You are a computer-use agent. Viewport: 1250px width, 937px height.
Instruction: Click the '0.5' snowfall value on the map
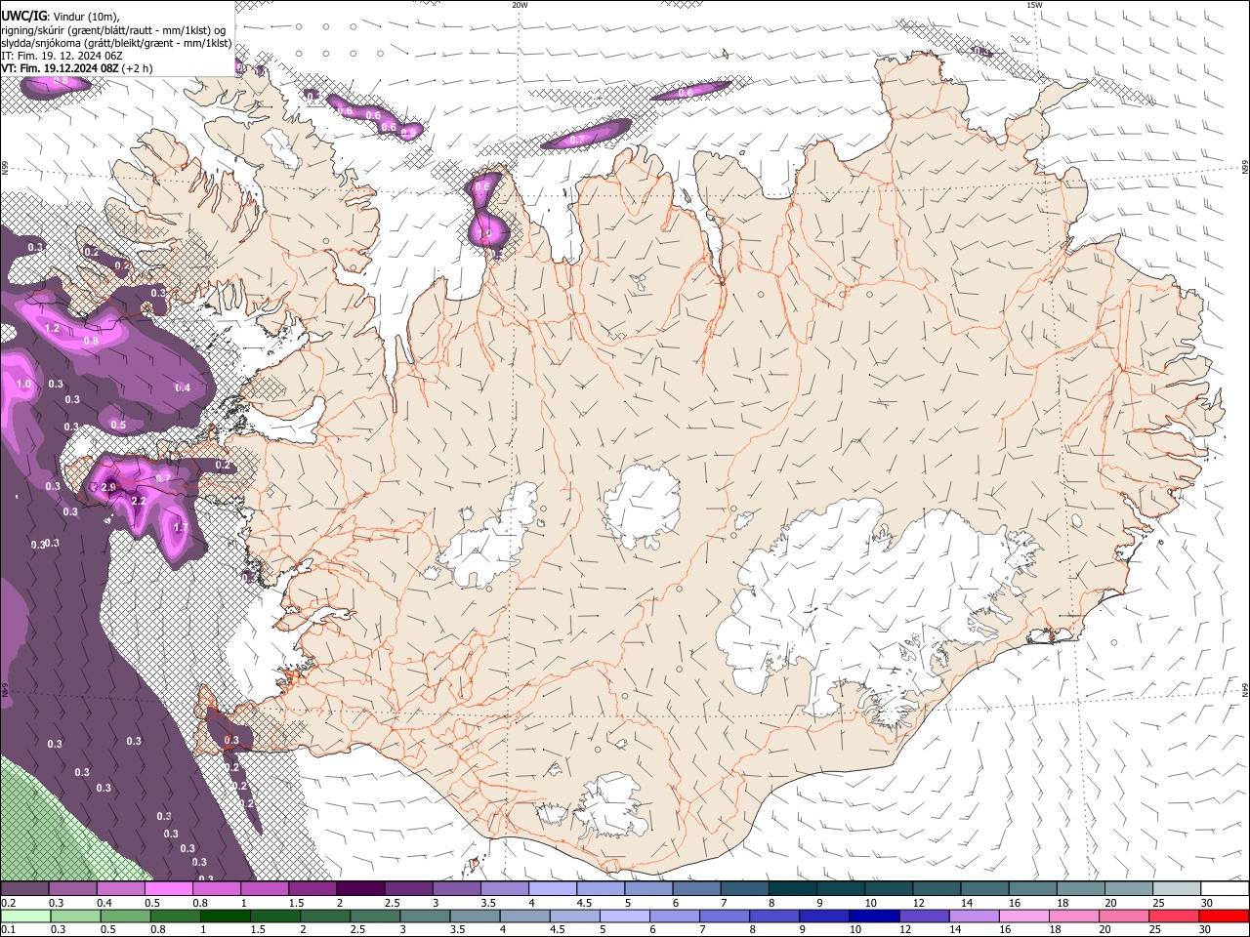[x=118, y=425]
